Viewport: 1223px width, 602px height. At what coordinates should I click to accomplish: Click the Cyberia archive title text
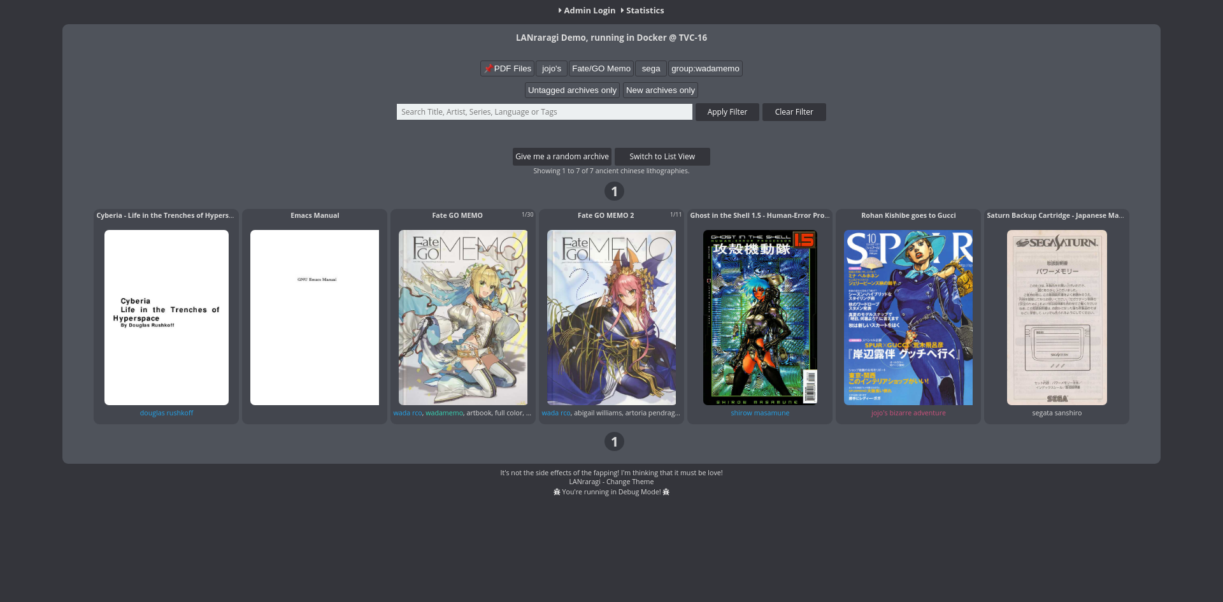coord(165,215)
